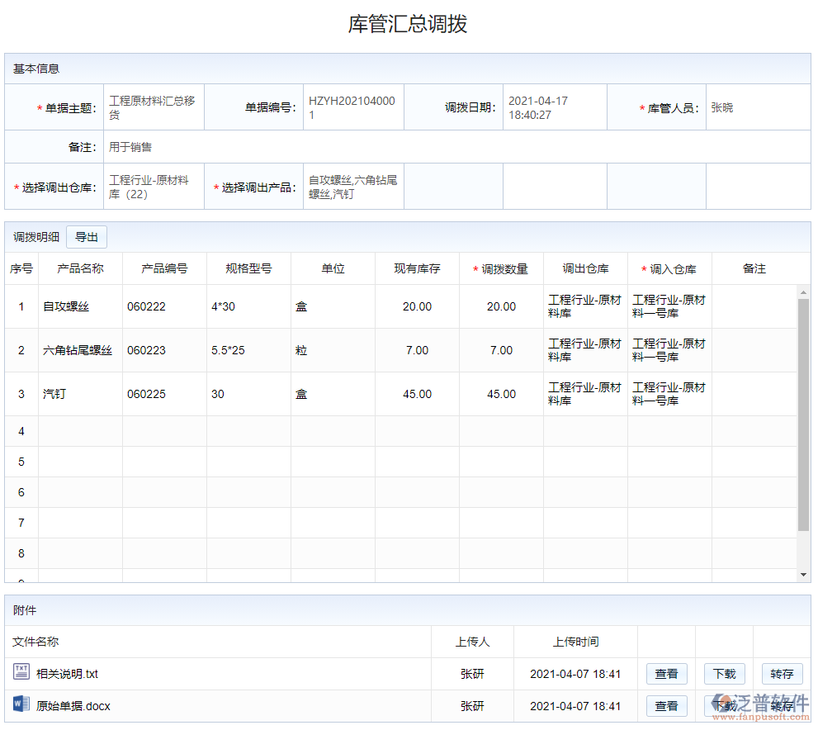
Task: Edit the 单据主题 field text
Action: click(x=154, y=107)
